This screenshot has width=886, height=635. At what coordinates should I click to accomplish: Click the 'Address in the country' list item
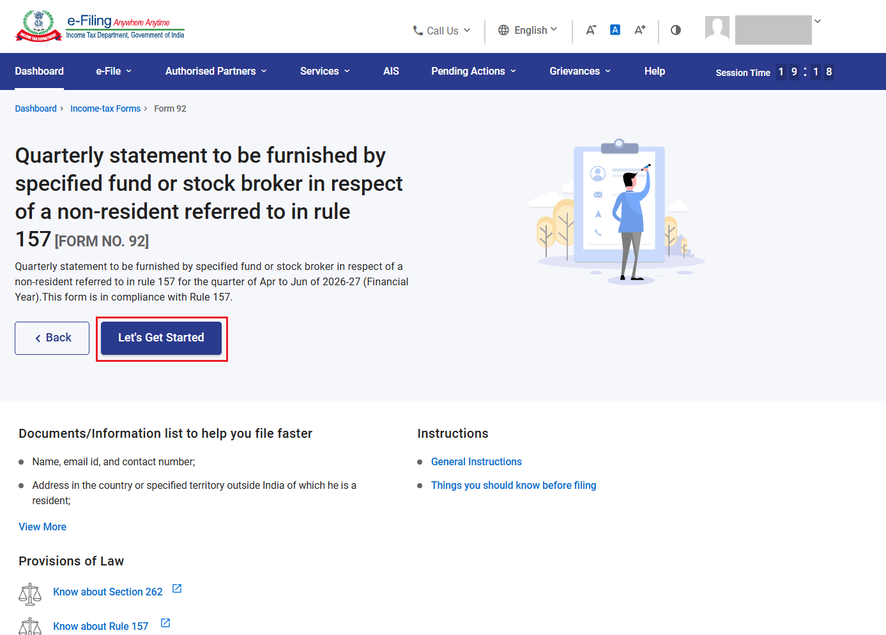coord(194,493)
